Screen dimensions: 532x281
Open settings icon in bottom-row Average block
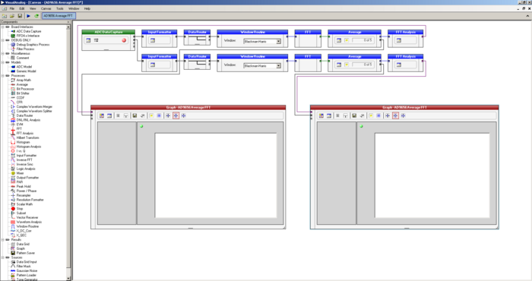point(339,65)
